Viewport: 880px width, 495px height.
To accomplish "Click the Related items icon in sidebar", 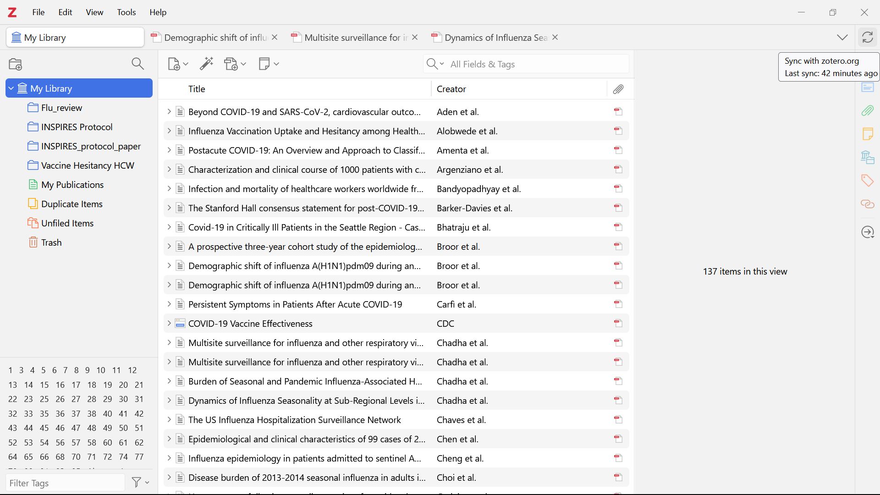I will [867, 204].
